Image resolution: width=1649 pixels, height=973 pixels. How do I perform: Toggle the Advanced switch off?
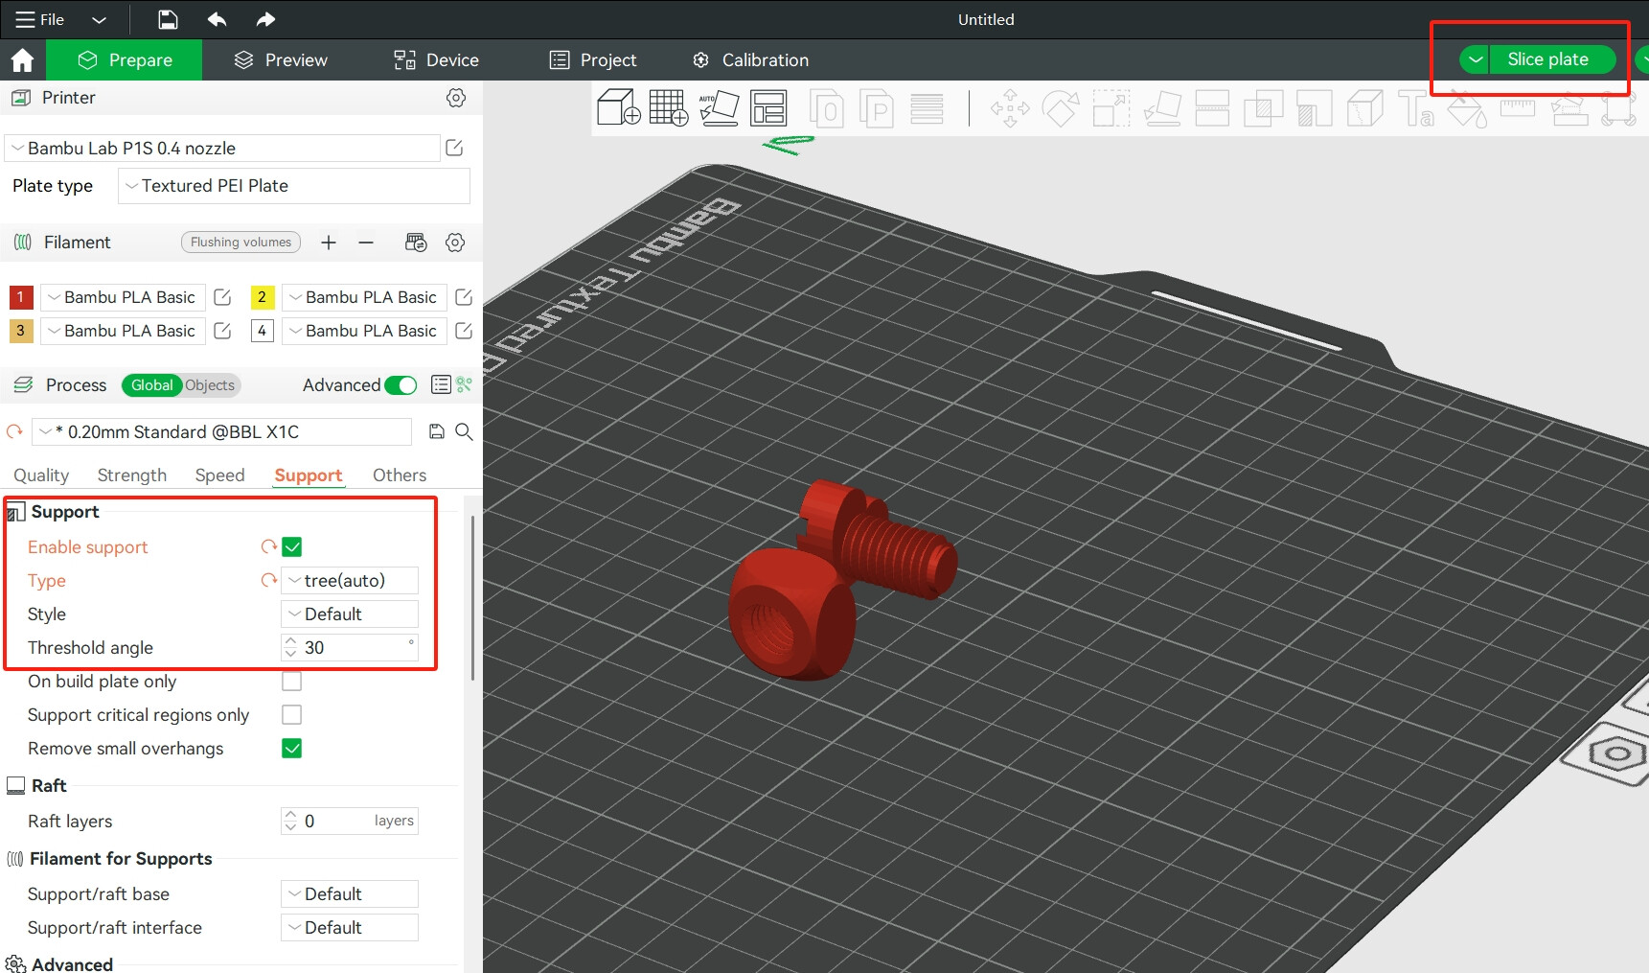[401, 385]
